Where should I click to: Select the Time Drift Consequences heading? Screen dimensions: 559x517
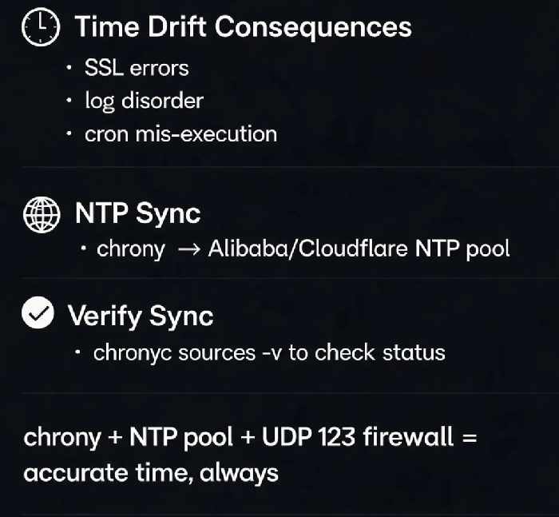(x=243, y=27)
